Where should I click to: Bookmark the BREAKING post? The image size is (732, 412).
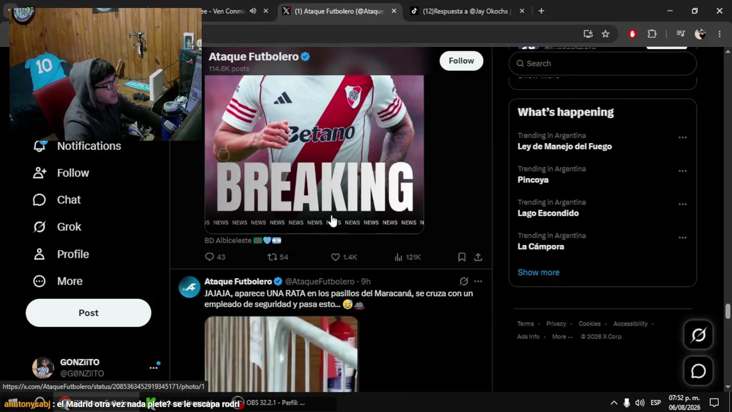(x=462, y=257)
